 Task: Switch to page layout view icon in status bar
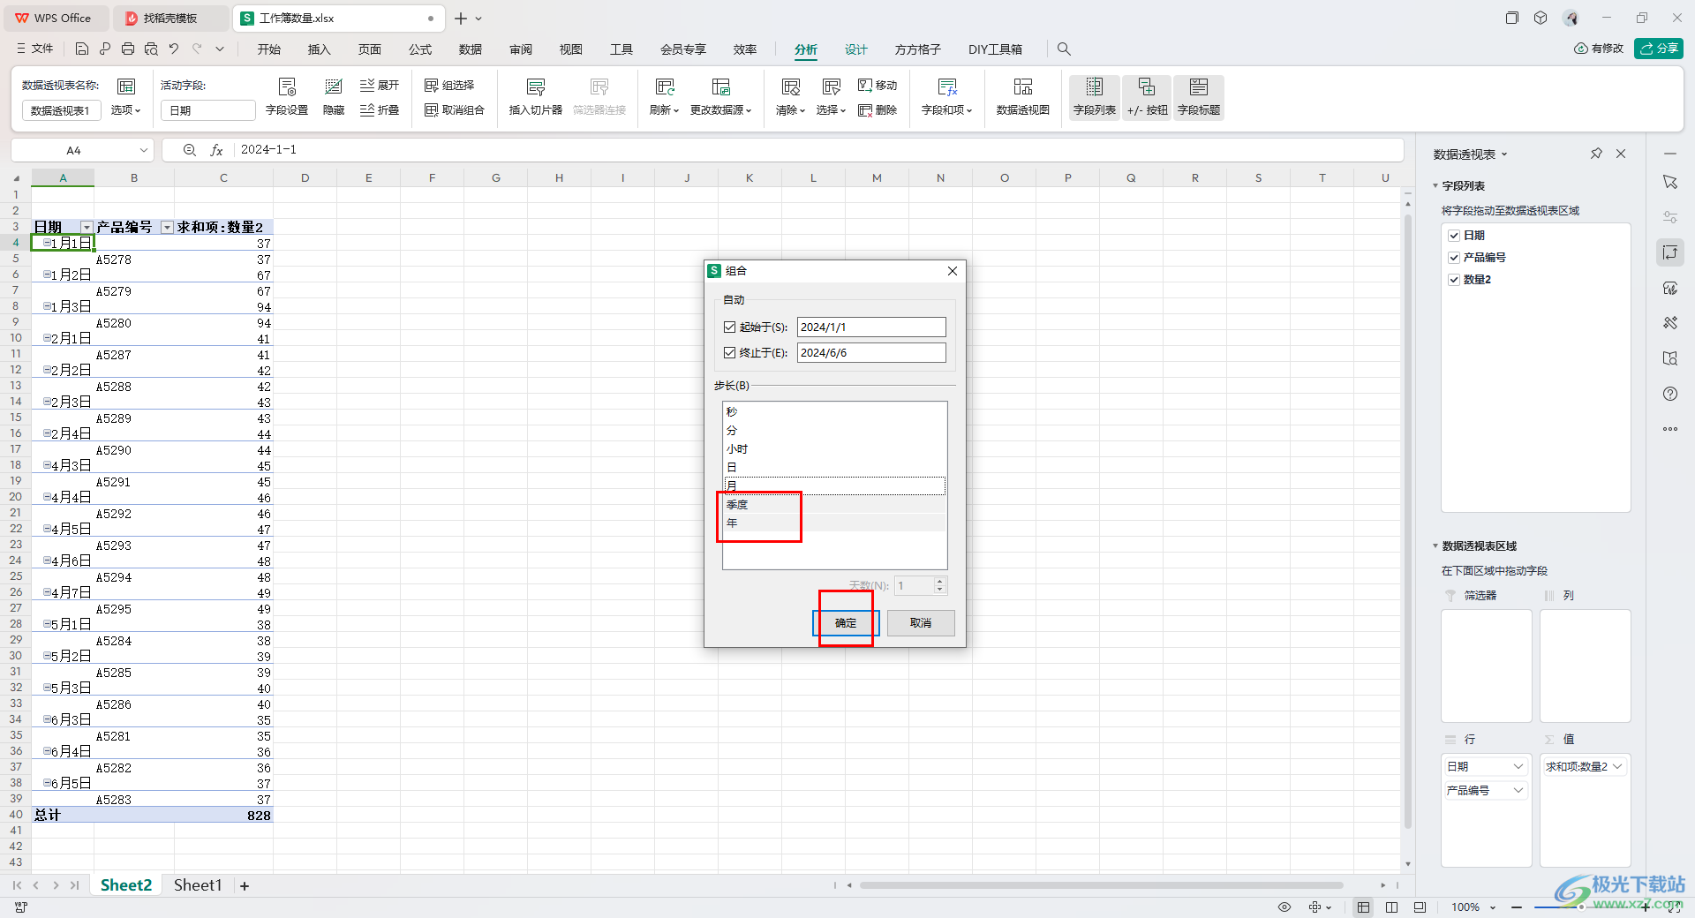pos(1391,907)
